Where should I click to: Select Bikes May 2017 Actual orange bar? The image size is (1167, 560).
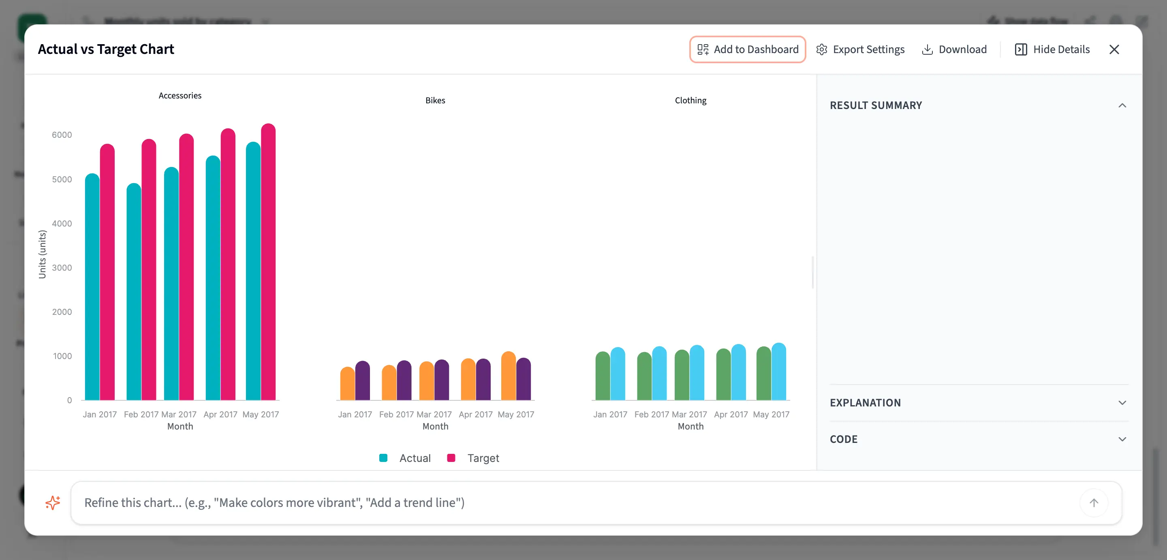pos(508,376)
